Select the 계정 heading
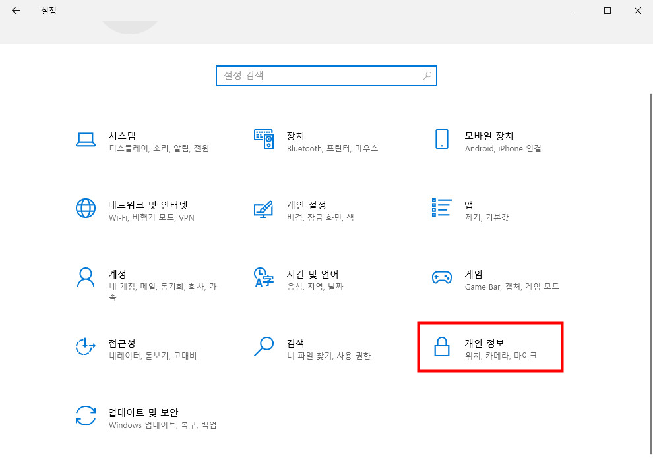653x465 pixels. pyautogui.click(x=117, y=274)
